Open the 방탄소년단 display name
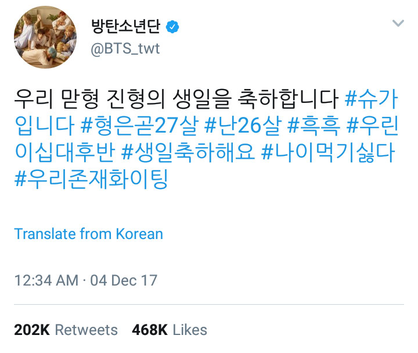Viewport: 418px width, 353px height. [125, 26]
